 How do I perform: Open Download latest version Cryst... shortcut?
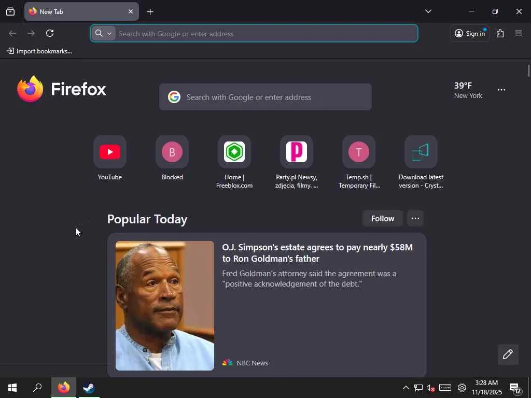point(421,162)
